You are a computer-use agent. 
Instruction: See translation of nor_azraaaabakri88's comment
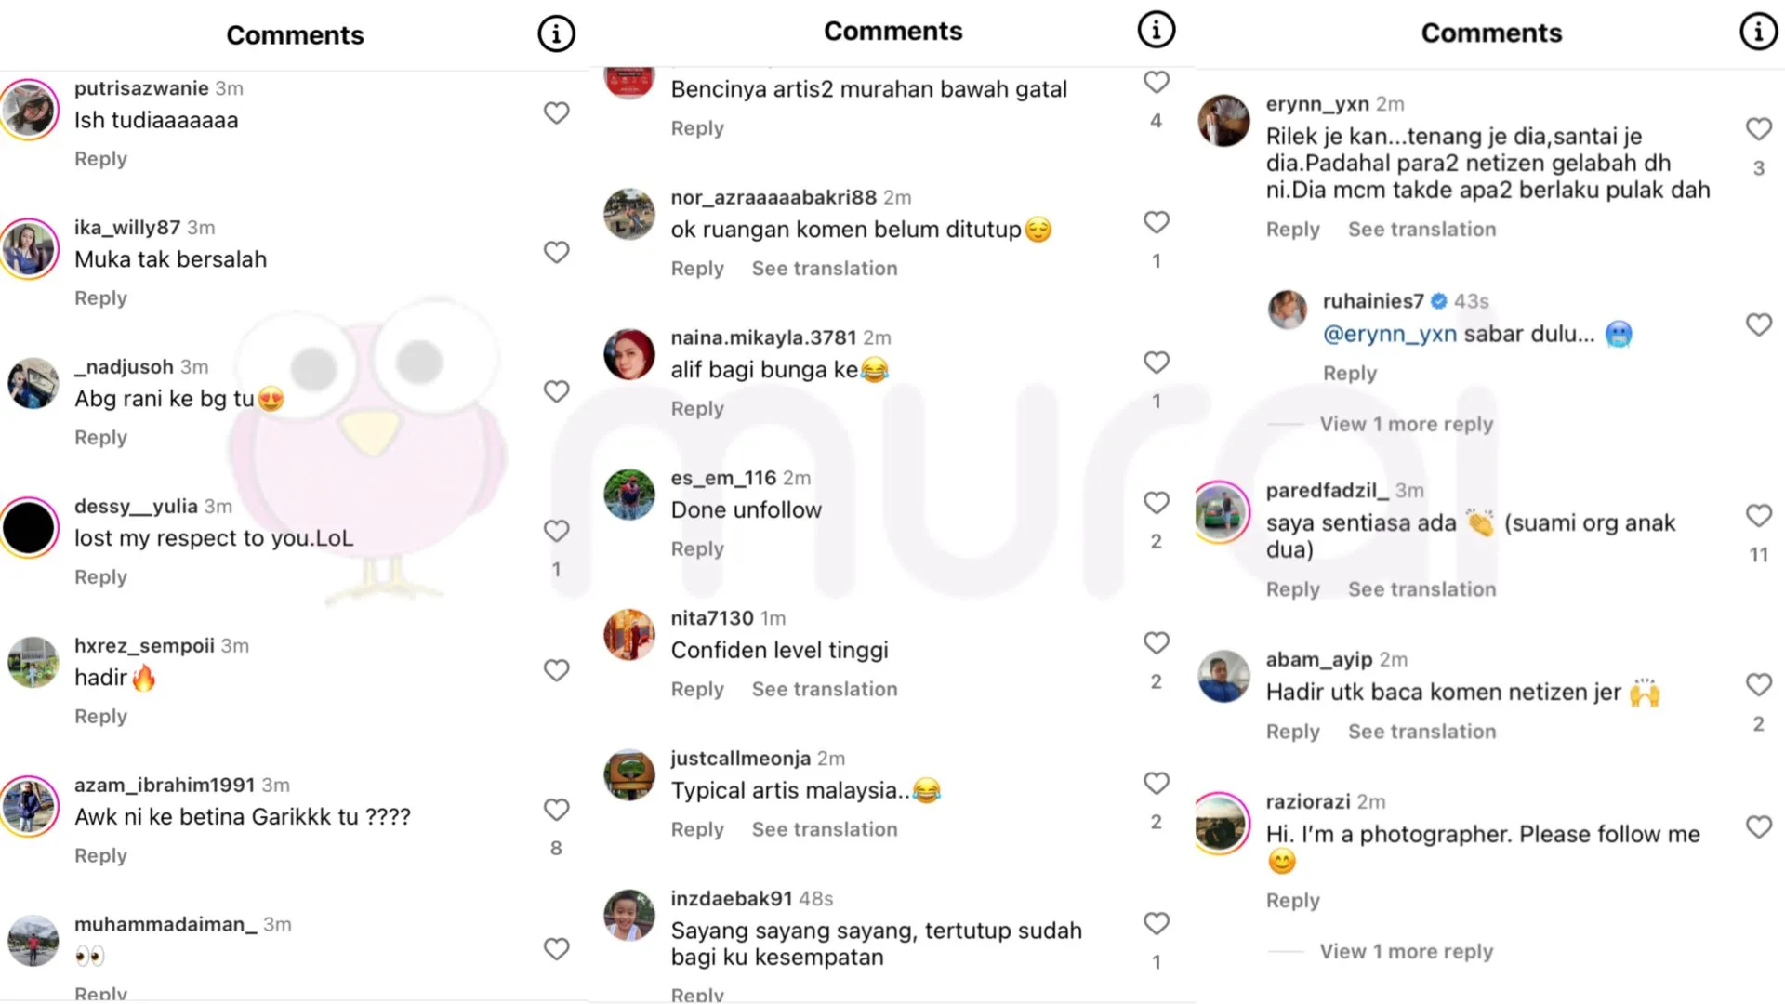(825, 268)
